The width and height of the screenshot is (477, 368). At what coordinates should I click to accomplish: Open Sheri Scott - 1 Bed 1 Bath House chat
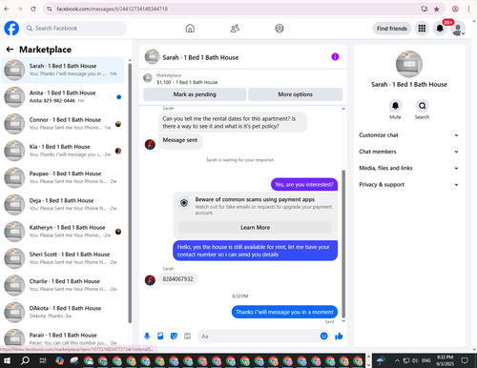63,258
